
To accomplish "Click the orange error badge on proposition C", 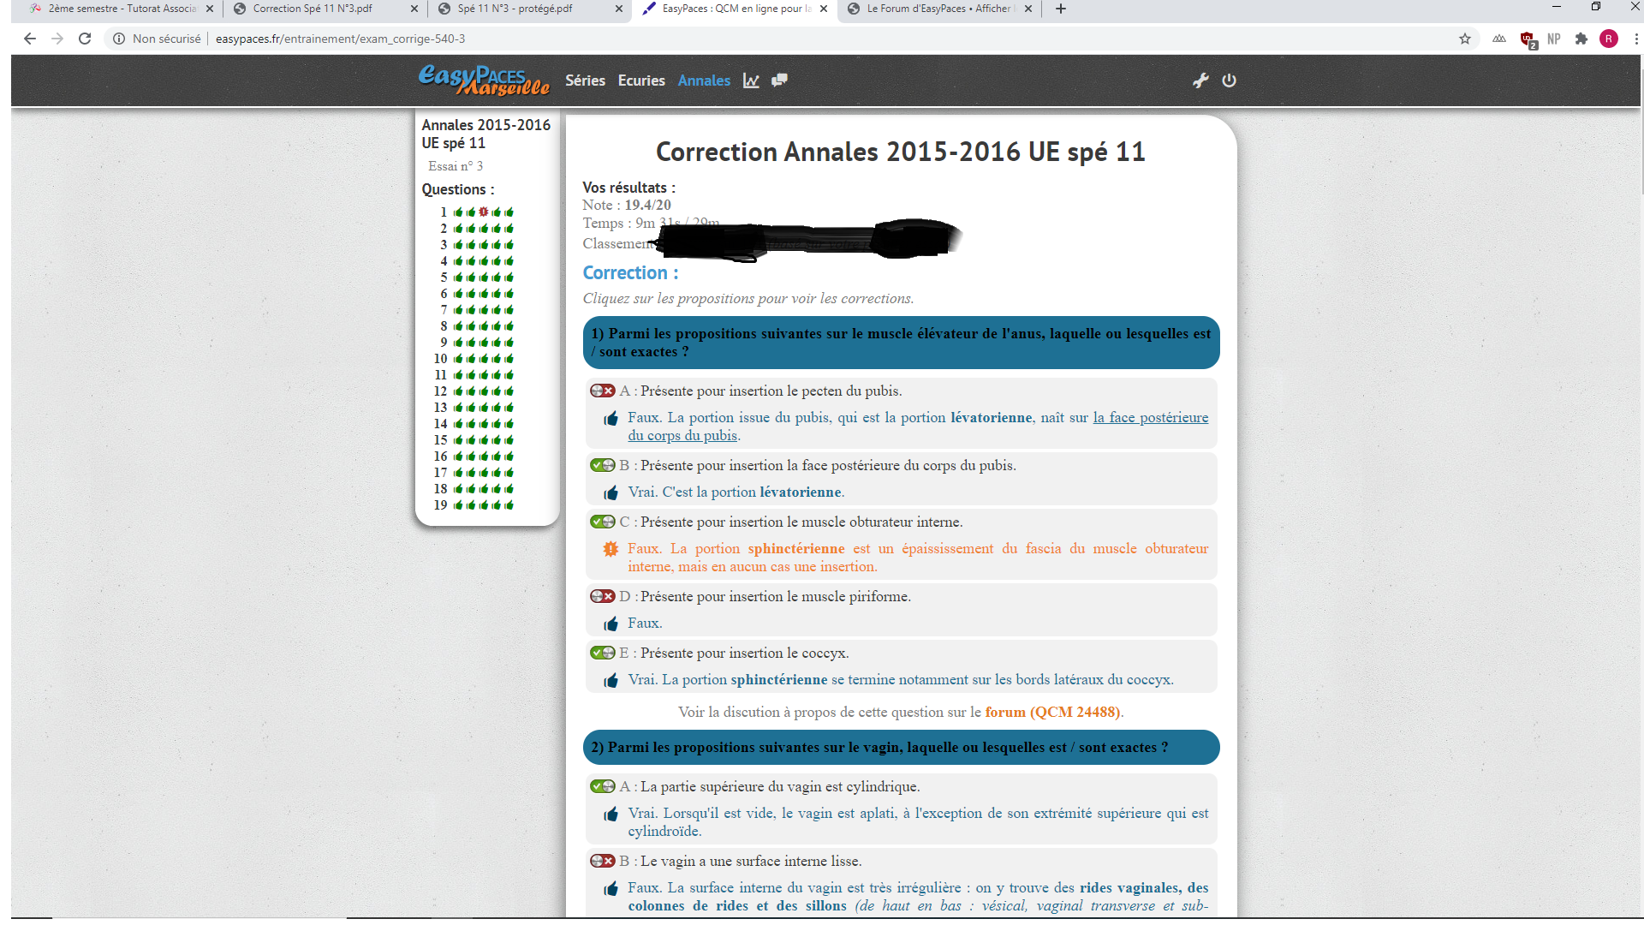I will [x=611, y=549].
